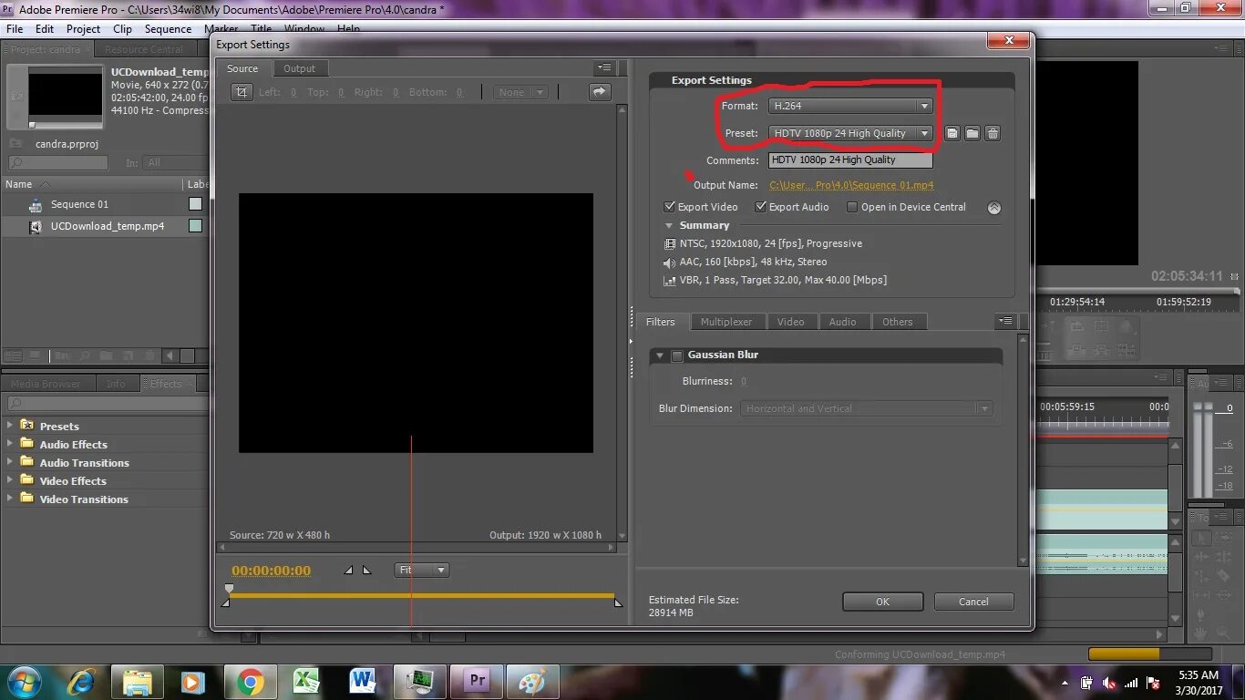Open Internet Explorer from the taskbar
The height and width of the screenshot is (700, 1245).
[x=80, y=682]
